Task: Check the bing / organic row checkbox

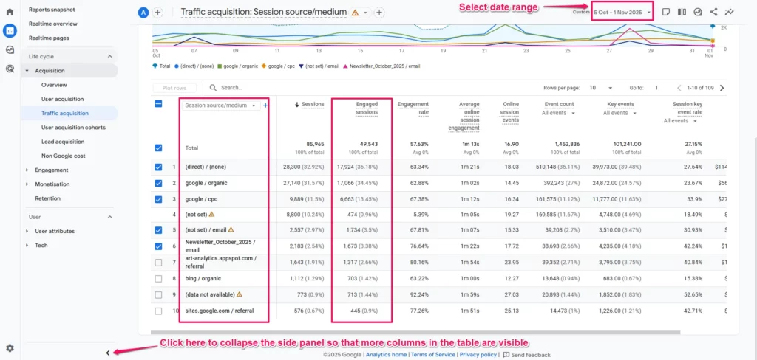Action: point(158,278)
